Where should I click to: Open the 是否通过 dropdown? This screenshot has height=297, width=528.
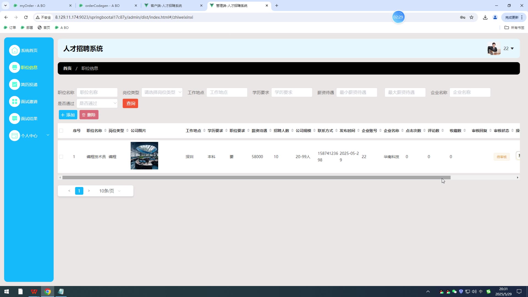(x=97, y=103)
